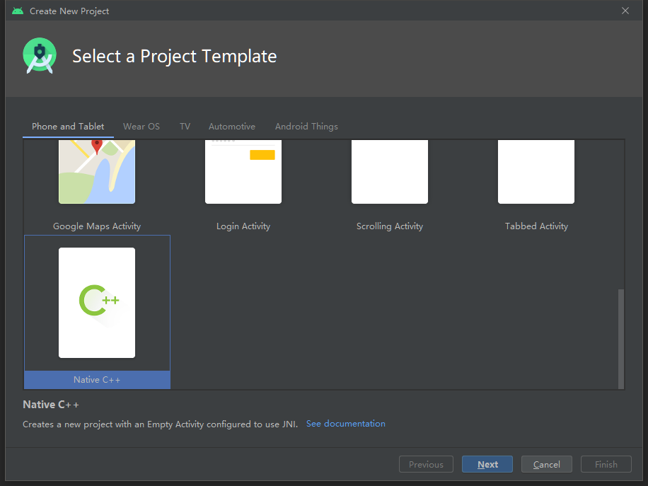The image size is (648, 486).
Task: Click the Native C++ logo thumbnail
Action: [97, 302]
